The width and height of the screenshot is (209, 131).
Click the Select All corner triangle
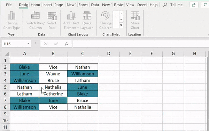pyautogui.click(x=7, y=54)
